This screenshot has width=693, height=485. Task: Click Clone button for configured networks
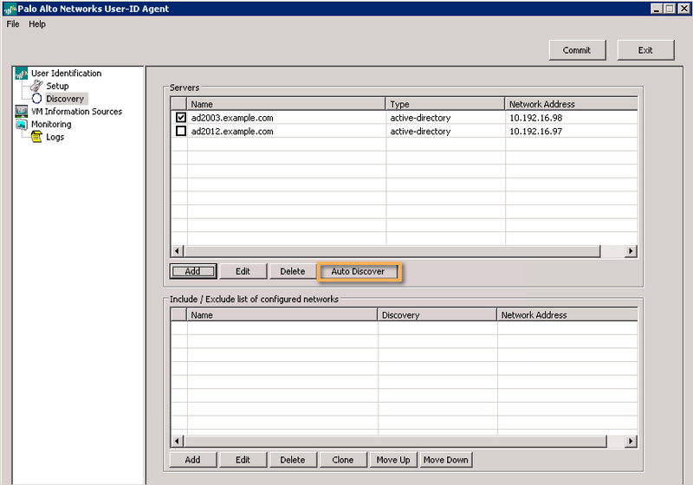click(x=343, y=460)
